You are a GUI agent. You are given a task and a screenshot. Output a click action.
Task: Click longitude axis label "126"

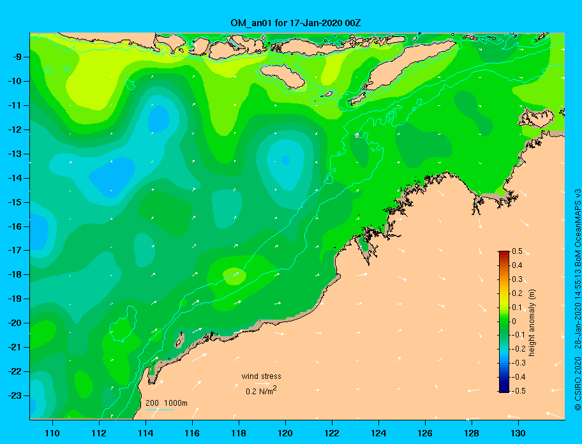pyautogui.click(x=425, y=433)
